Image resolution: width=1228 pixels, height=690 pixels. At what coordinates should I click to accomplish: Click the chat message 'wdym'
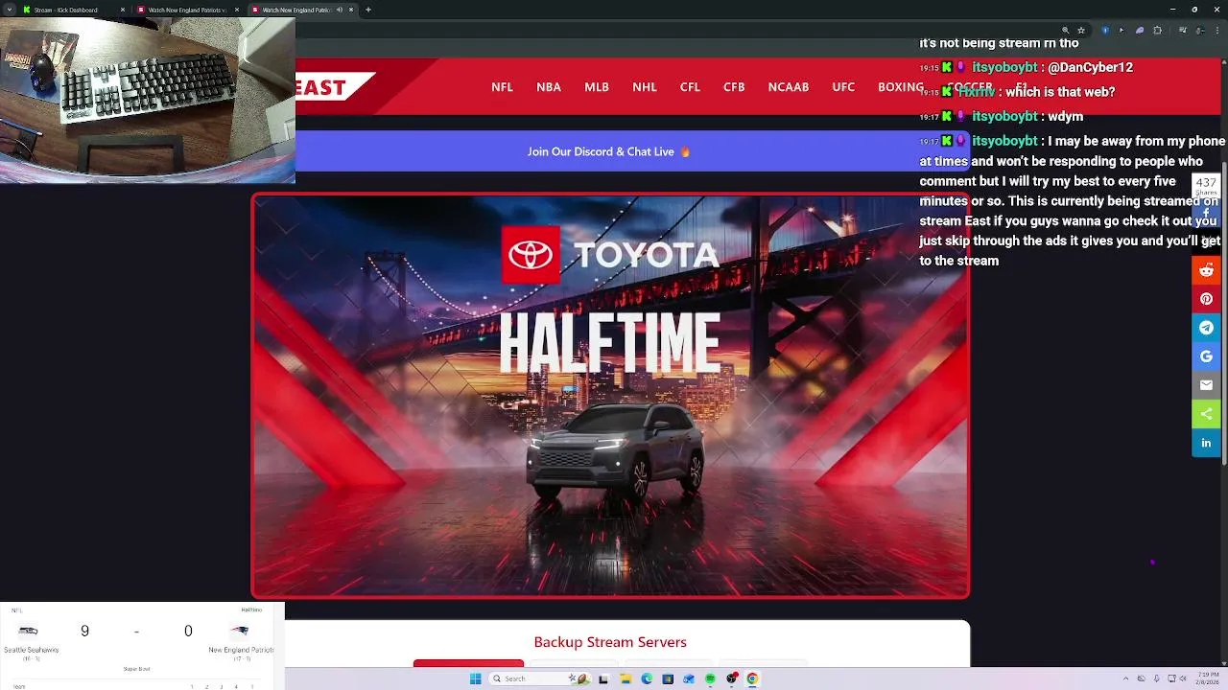[x=1066, y=116]
